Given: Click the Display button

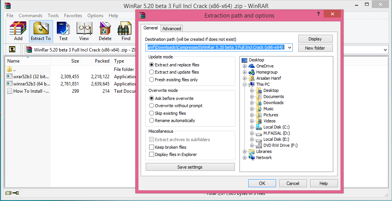Looking at the screenshot, I should pyautogui.click(x=315, y=39).
